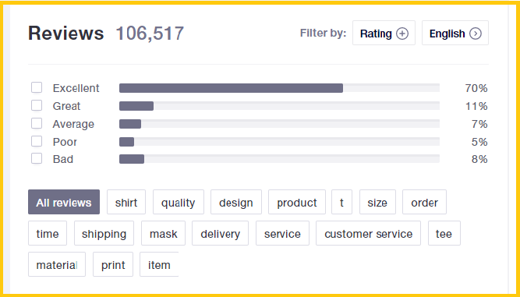Toggle the Bad rating checkbox
520x297 pixels.
(x=37, y=159)
